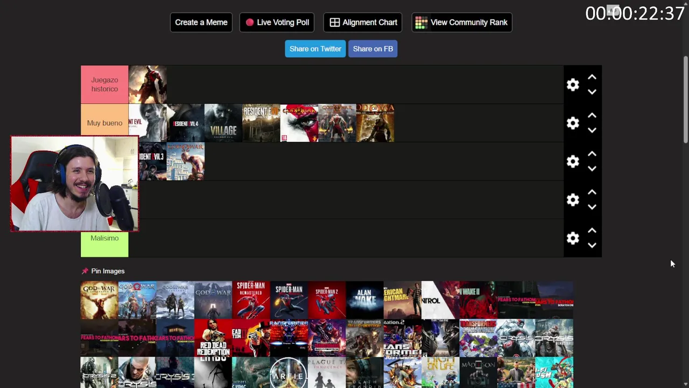Select Resident Evil 4 in Muy bueno row
The width and height of the screenshot is (689, 388).
[x=185, y=123]
